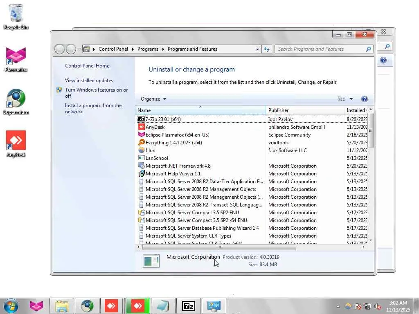Click the network icon in system tray
This screenshot has width=419, height=314.
click(x=368, y=306)
